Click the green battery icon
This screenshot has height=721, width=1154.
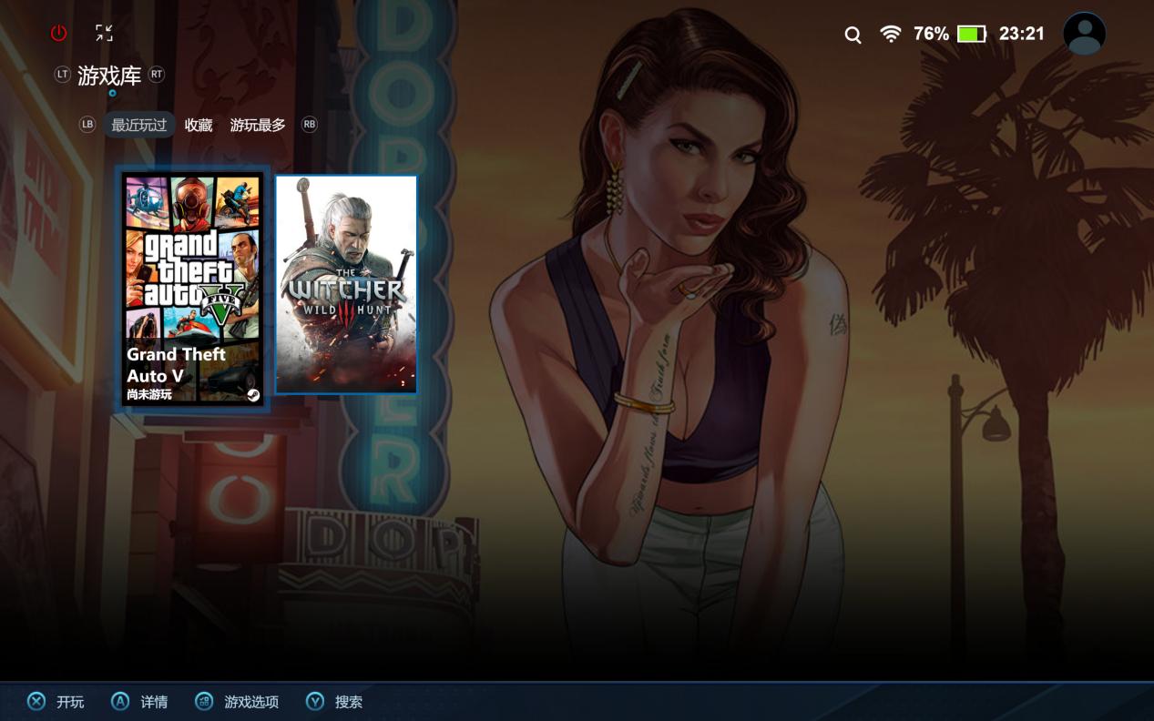pyautogui.click(x=972, y=34)
